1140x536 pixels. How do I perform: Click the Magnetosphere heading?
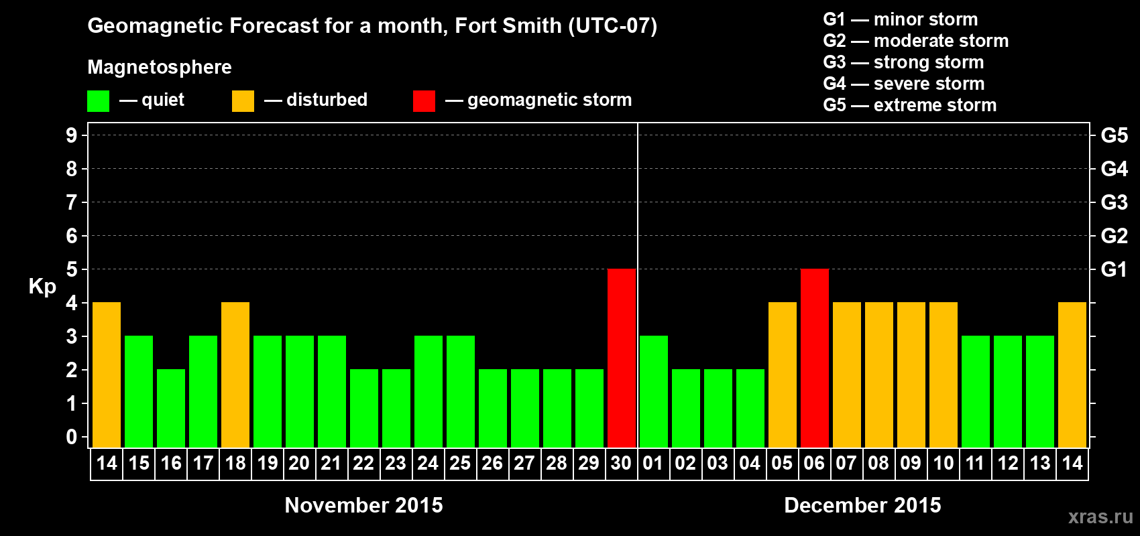(160, 68)
